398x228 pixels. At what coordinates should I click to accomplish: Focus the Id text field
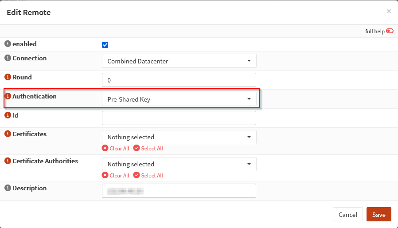[179, 118]
